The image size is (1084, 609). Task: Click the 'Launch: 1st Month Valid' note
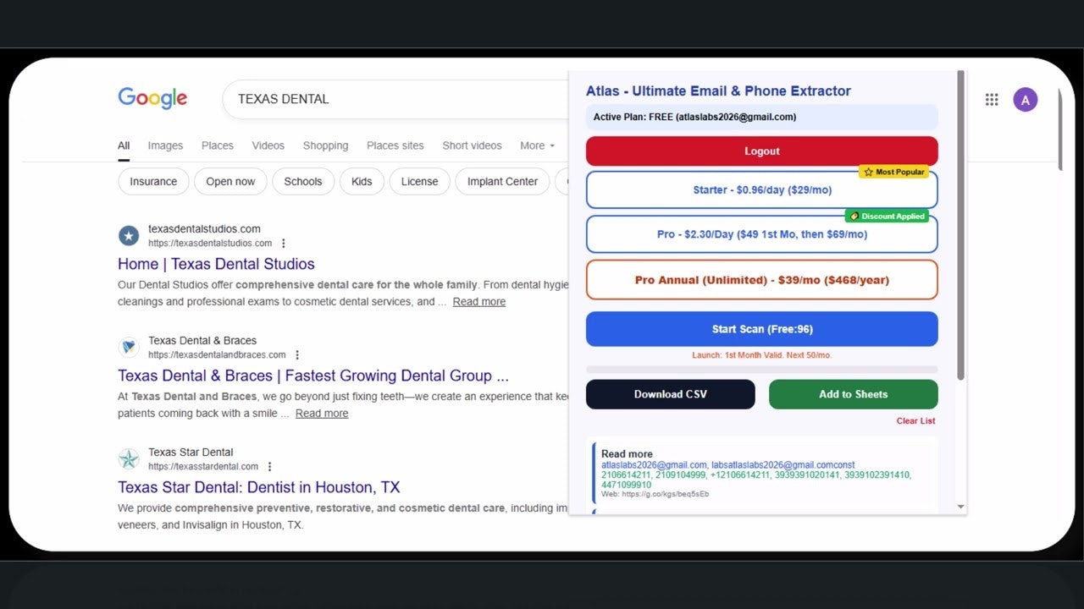point(761,355)
